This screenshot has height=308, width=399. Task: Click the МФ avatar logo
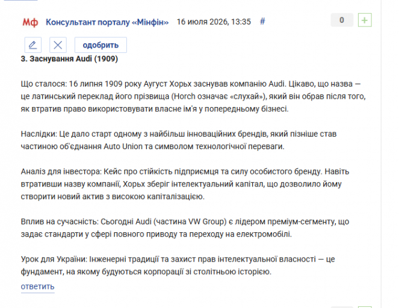(30, 22)
